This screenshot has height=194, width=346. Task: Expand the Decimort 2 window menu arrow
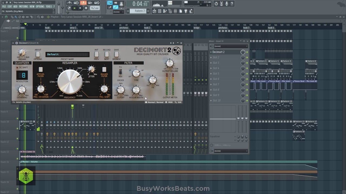pos(13,43)
